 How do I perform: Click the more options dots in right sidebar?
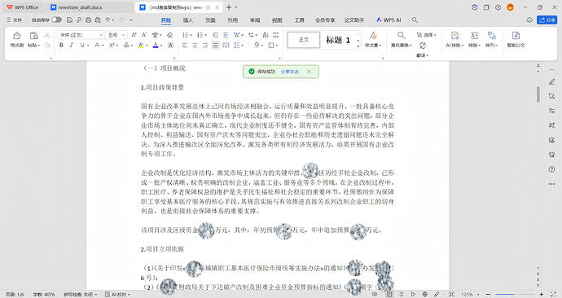click(x=551, y=184)
